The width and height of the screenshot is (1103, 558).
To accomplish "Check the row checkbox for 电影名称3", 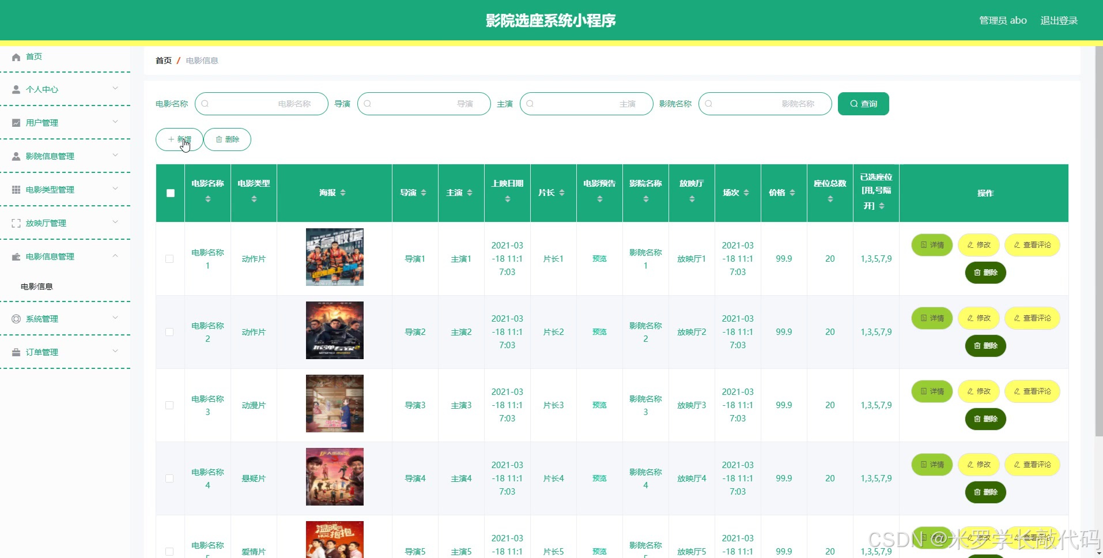I will pos(169,405).
